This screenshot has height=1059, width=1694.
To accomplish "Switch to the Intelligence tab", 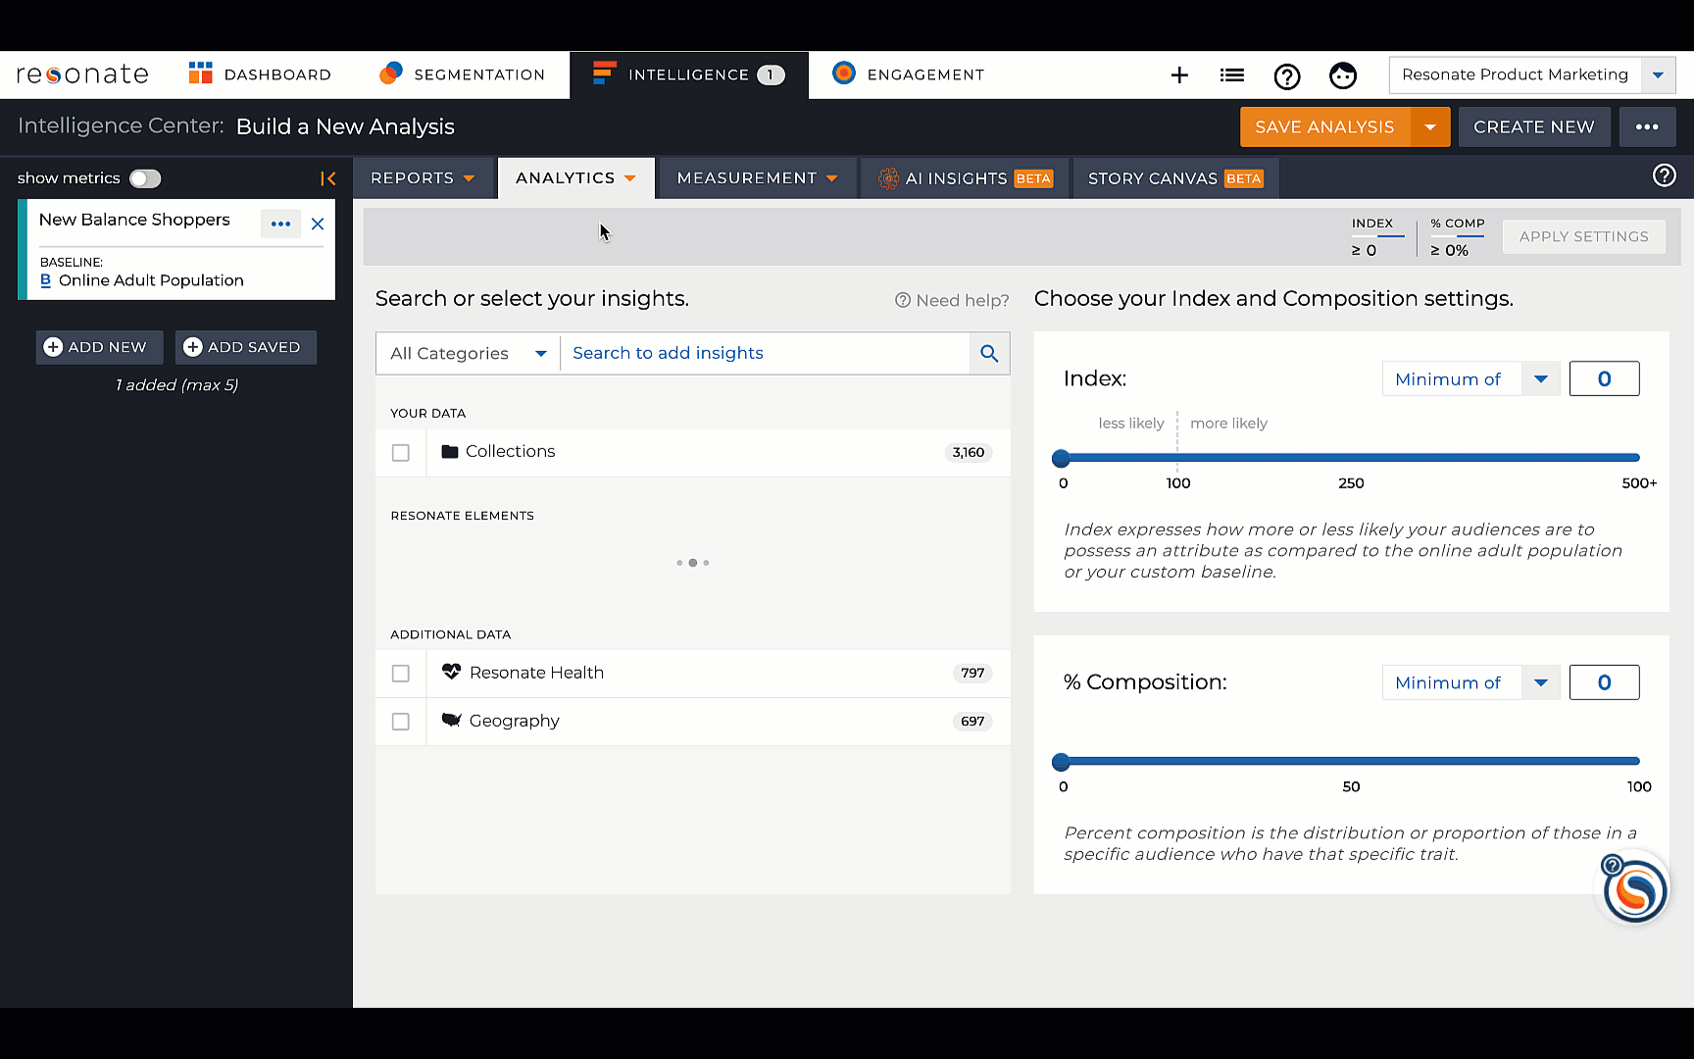I will [689, 75].
